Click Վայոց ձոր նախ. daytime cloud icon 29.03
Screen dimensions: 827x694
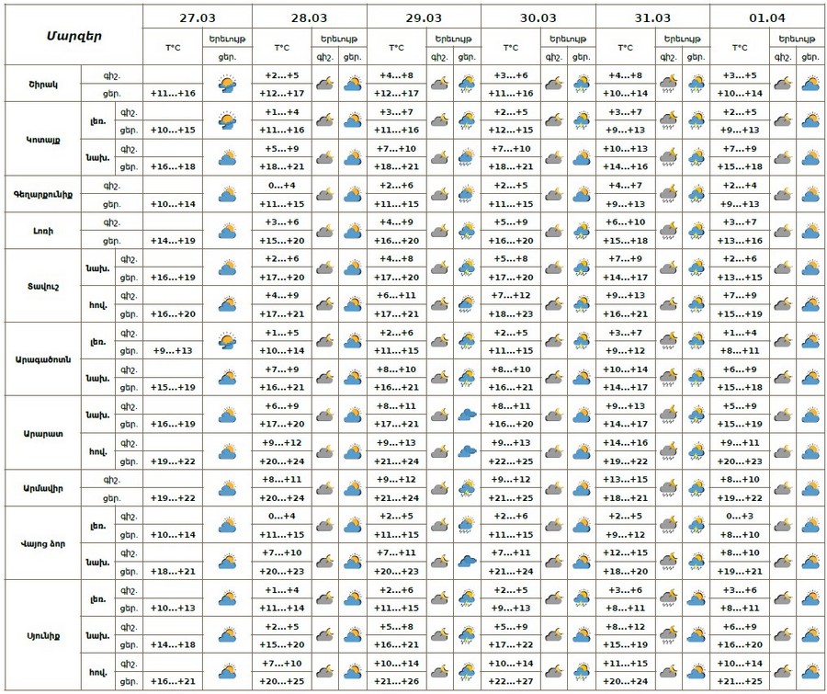[x=468, y=562]
